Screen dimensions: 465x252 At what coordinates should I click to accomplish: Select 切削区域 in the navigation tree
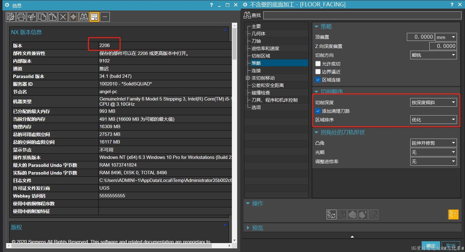(x=261, y=56)
